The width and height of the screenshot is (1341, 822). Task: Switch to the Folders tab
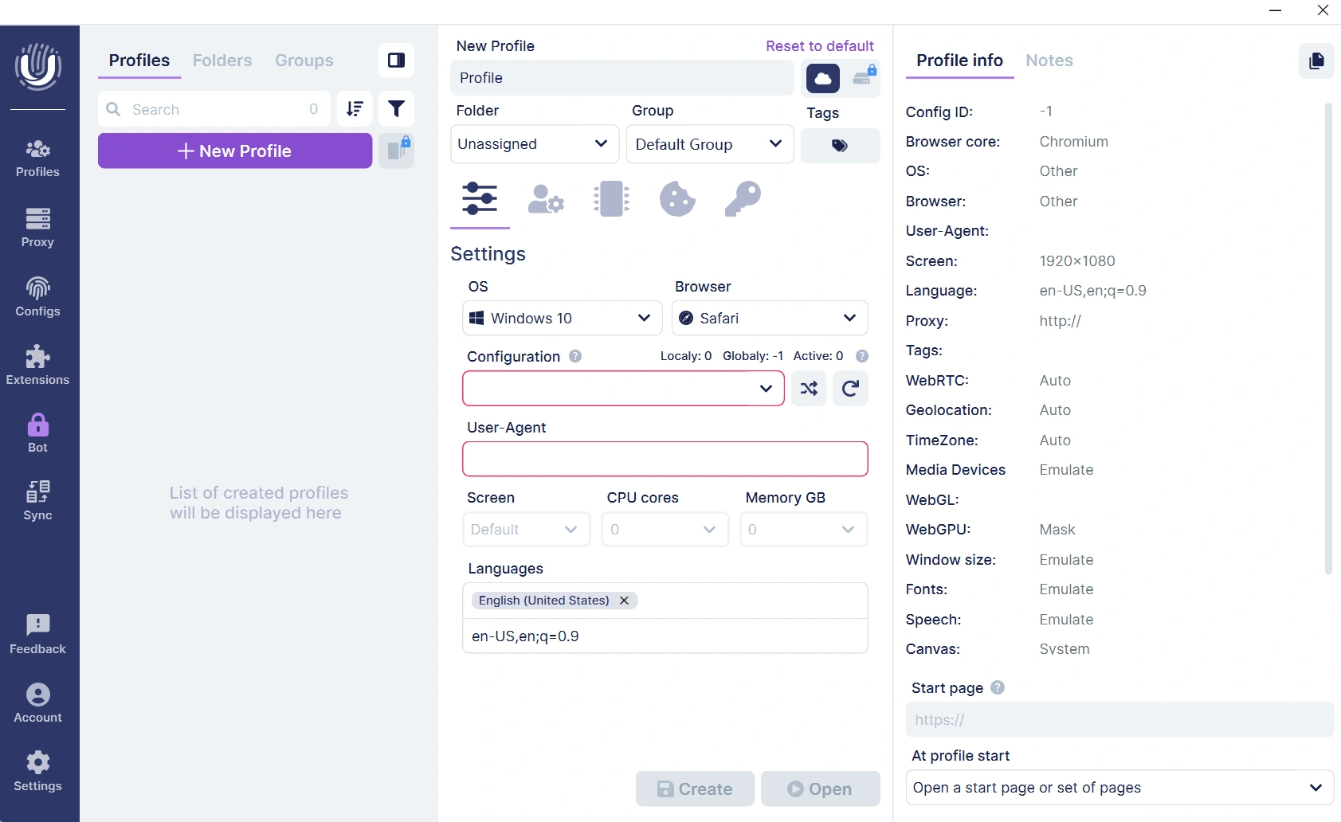coord(222,61)
